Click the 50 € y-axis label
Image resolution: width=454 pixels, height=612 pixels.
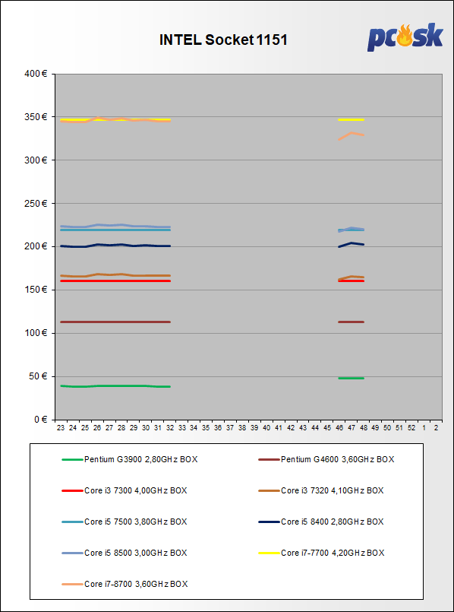(39, 376)
